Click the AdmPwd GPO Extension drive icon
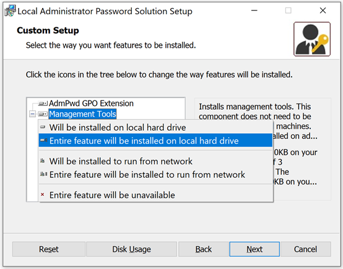 (43, 103)
